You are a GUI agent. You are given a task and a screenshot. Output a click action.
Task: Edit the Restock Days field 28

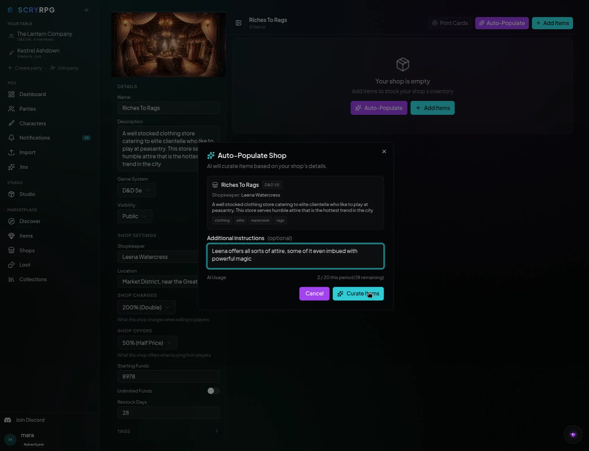168,413
